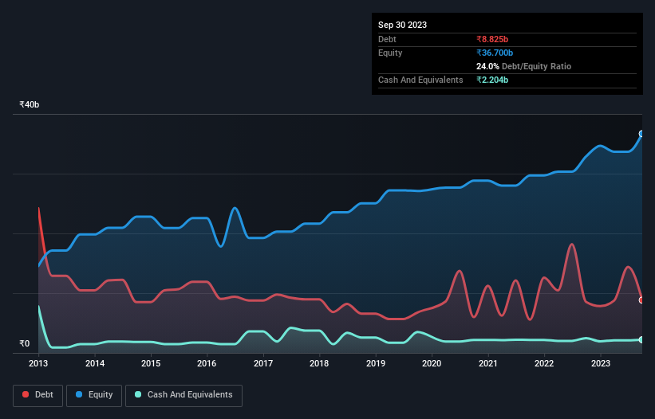Click the Equity label in tooltip
The height and width of the screenshot is (419, 655).
[390, 53]
